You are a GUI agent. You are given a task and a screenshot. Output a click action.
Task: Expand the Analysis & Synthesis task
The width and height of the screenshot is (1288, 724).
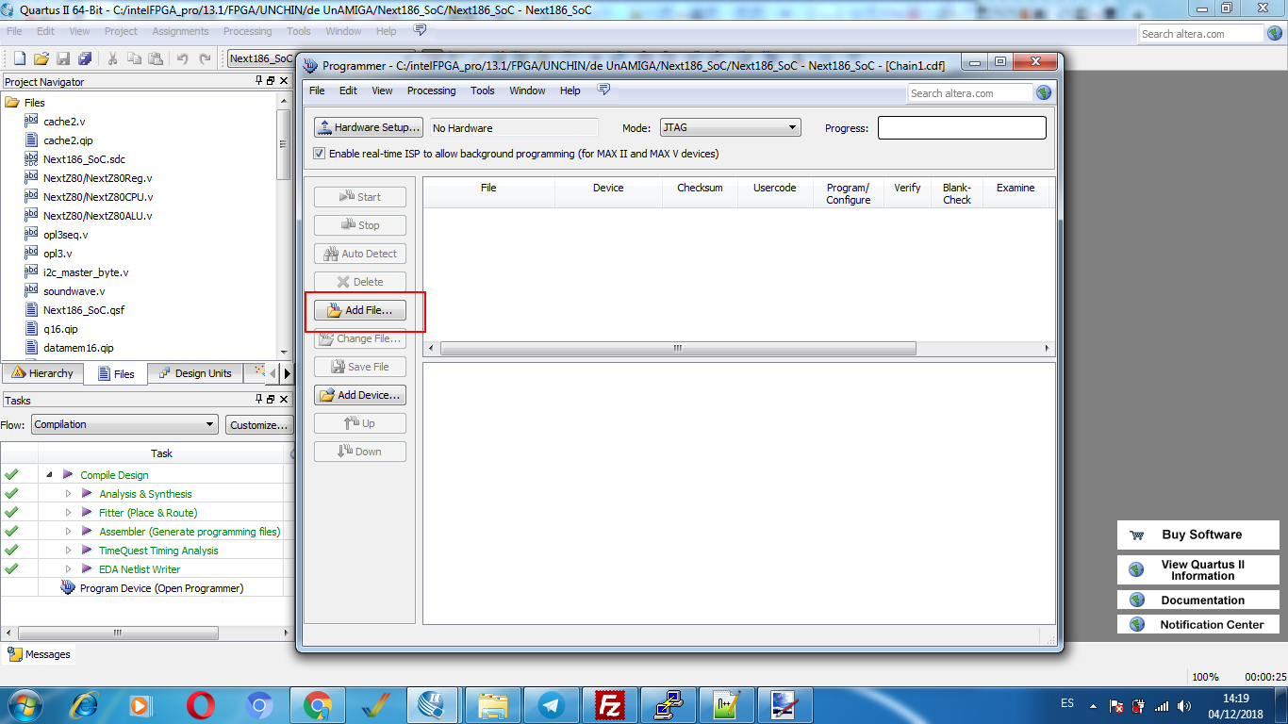[68, 494]
